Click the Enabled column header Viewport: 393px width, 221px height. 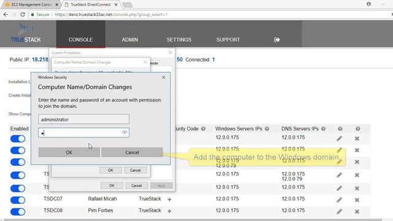coord(19,128)
